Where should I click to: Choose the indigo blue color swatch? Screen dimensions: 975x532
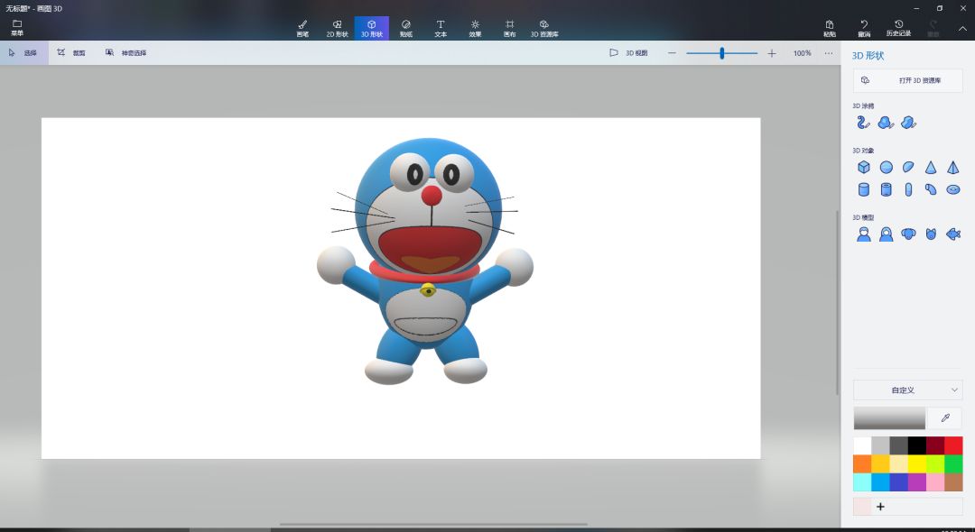point(898,482)
